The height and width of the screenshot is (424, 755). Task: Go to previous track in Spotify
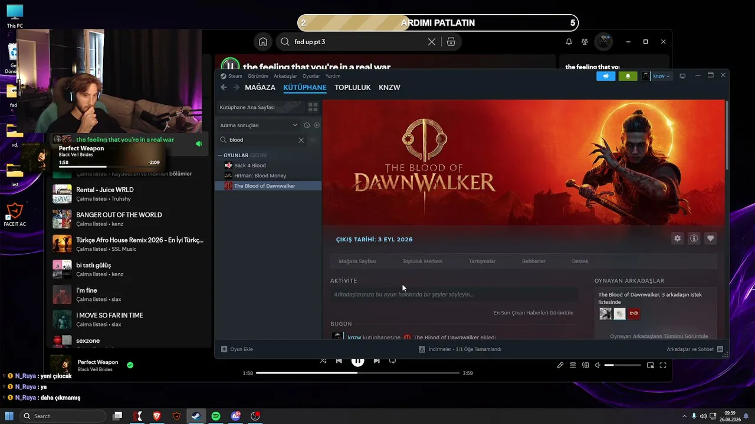(339, 361)
